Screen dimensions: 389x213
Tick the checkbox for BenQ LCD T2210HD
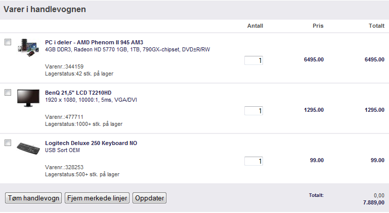(x=8, y=92)
